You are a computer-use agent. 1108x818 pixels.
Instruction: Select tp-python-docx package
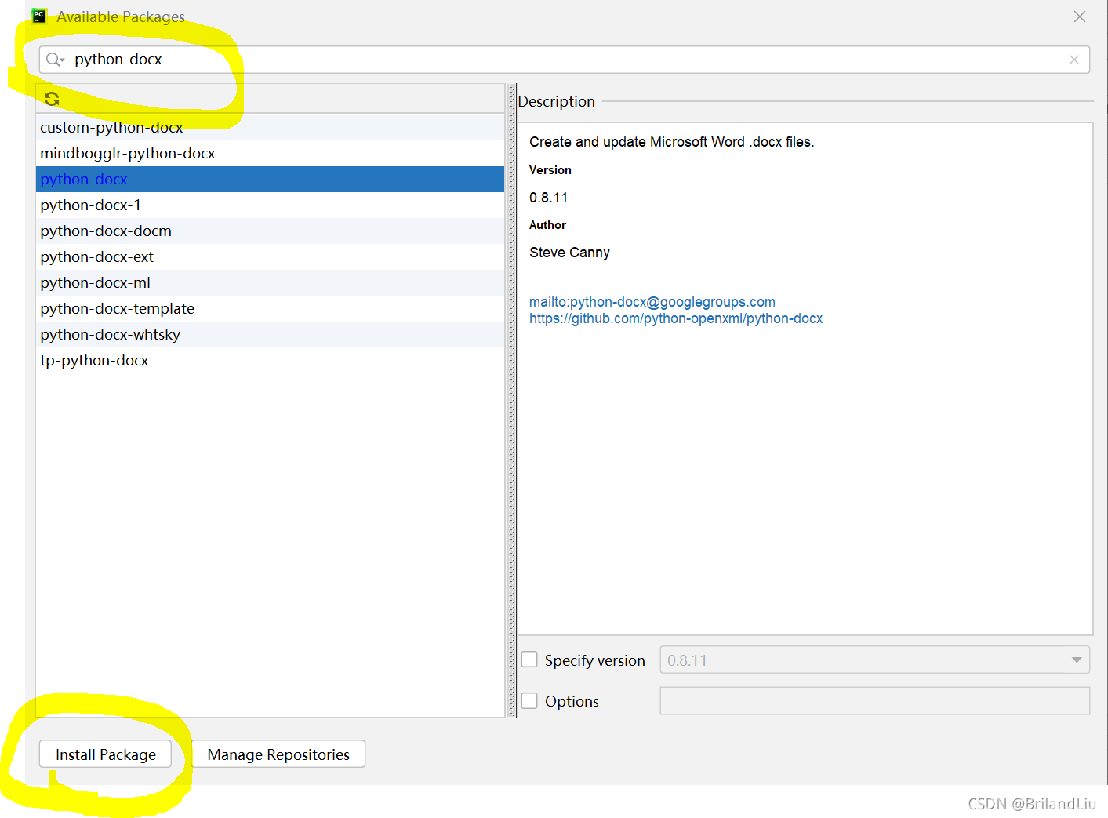pos(270,360)
